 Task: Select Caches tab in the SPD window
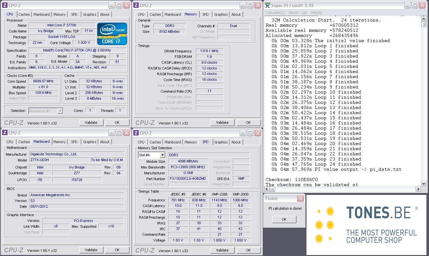(155, 142)
